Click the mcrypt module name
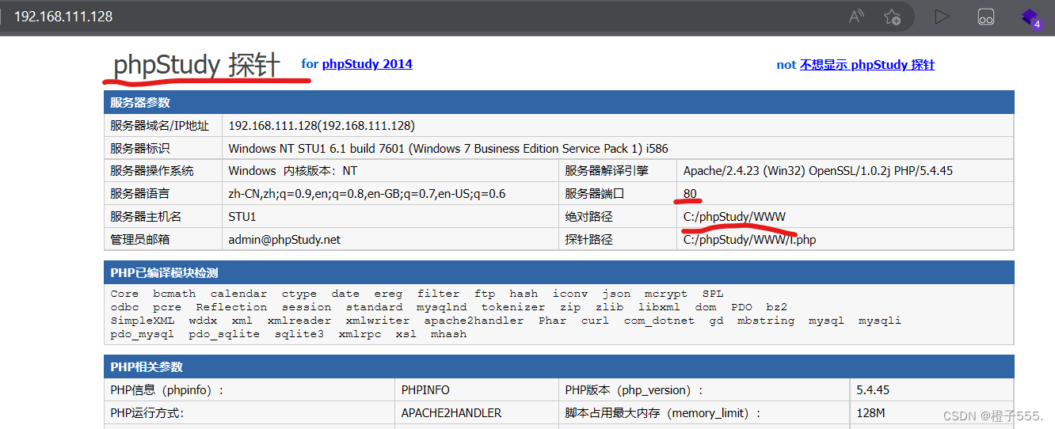 coord(666,294)
